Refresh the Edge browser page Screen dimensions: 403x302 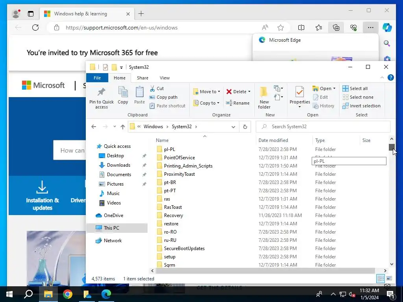35,28
